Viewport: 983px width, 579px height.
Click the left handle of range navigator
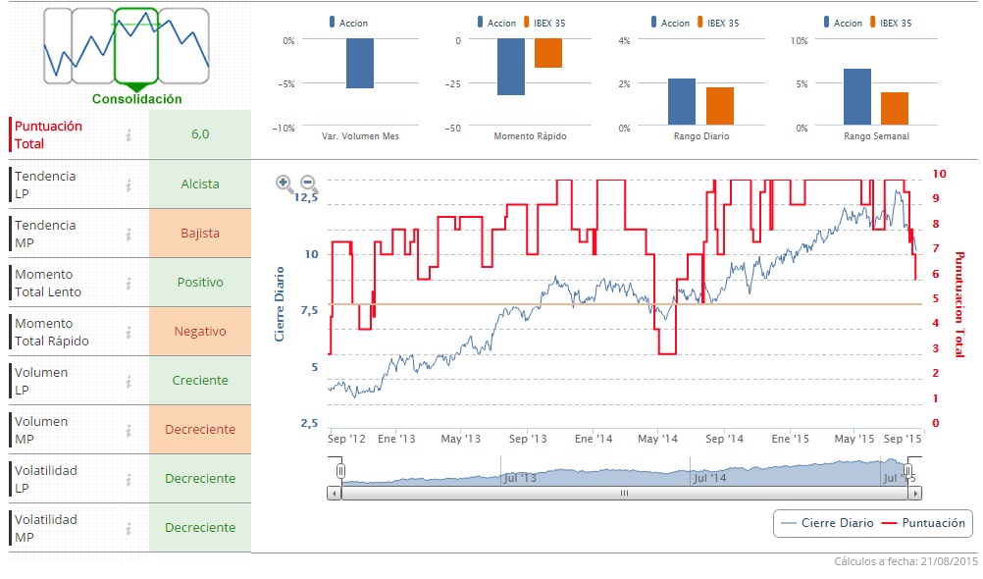(x=340, y=471)
